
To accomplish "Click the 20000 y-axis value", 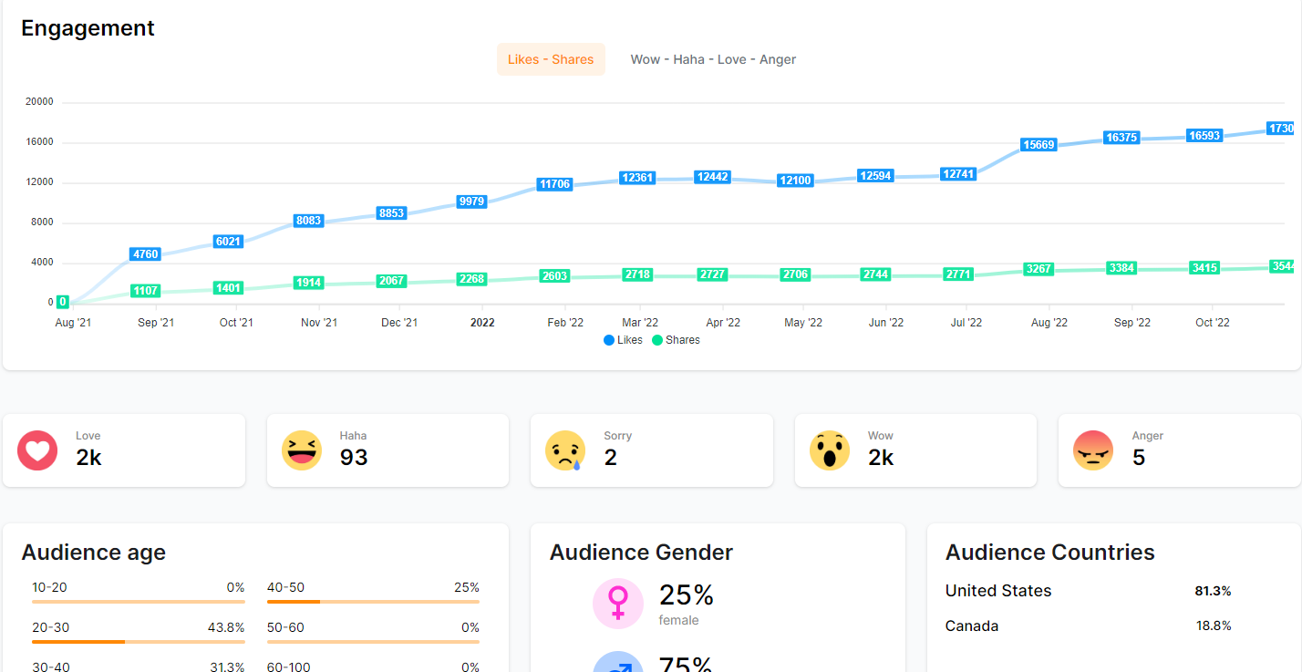I will [38, 102].
